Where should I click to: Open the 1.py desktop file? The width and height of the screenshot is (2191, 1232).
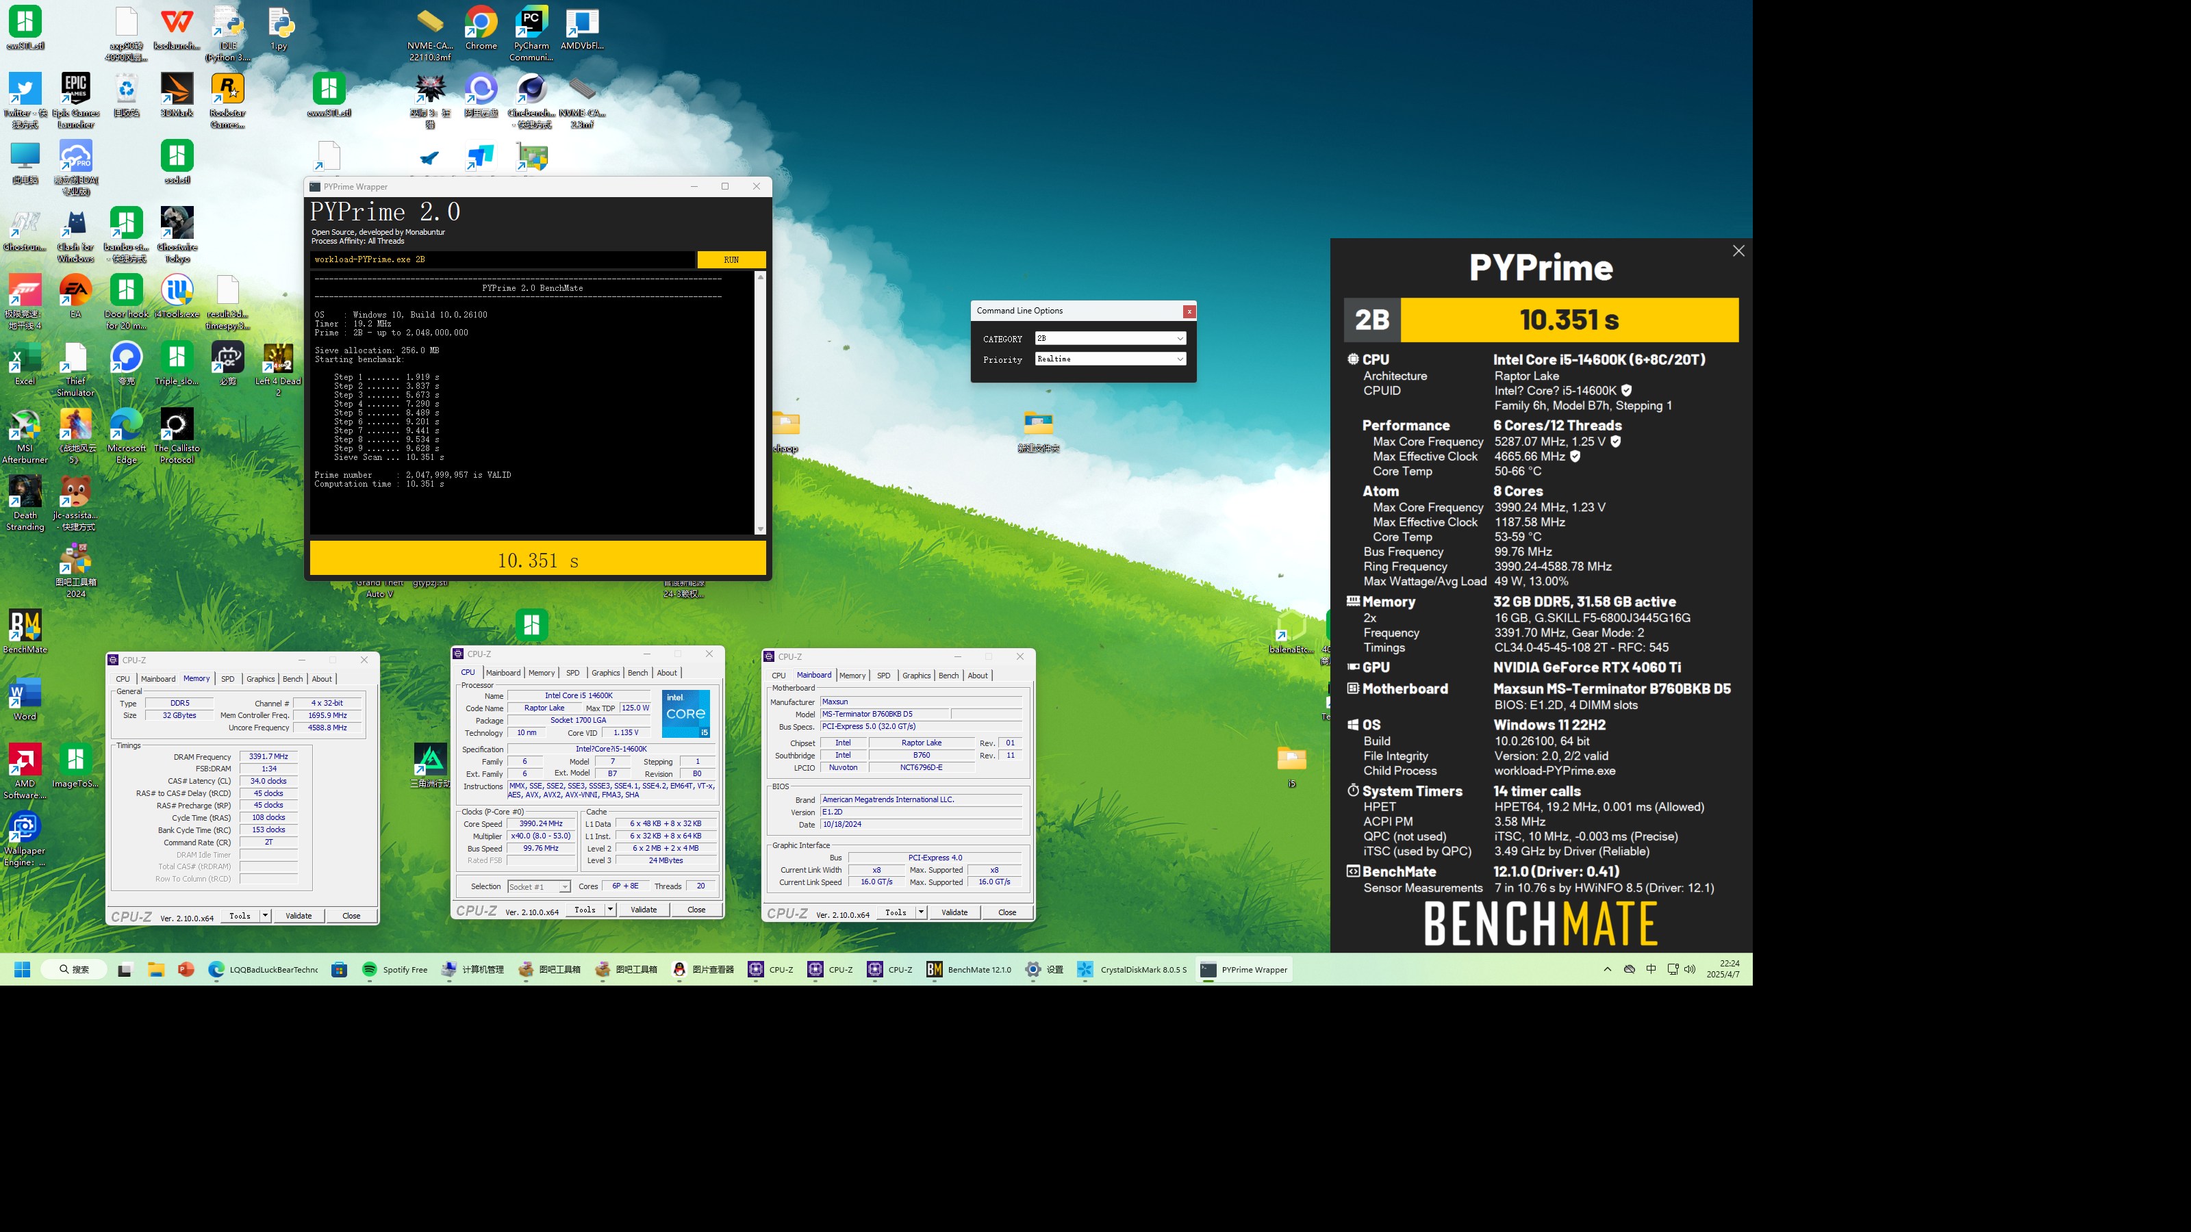[279, 29]
